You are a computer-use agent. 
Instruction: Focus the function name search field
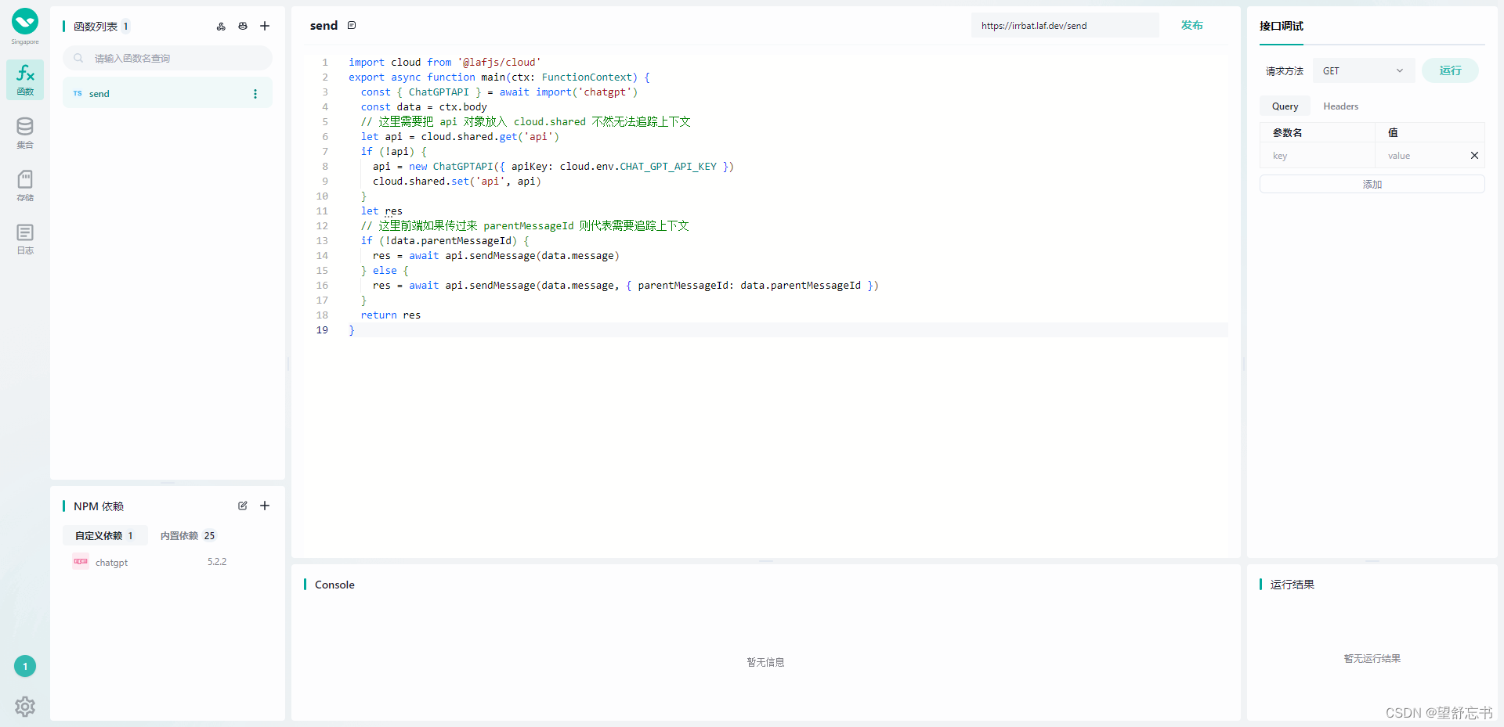[x=168, y=58]
